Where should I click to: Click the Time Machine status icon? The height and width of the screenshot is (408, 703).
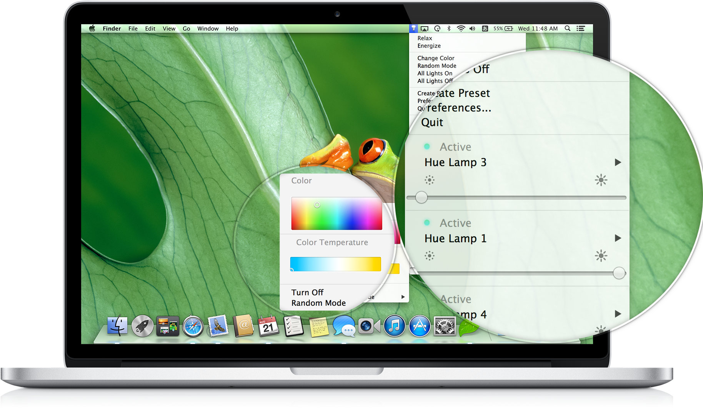click(437, 28)
